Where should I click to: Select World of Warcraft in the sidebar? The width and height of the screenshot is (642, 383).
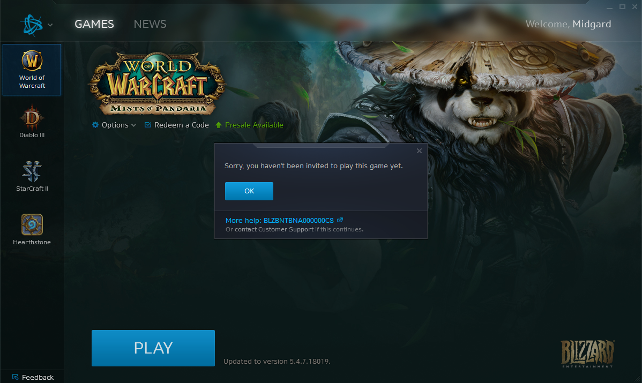pyautogui.click(x=32, y=70)
